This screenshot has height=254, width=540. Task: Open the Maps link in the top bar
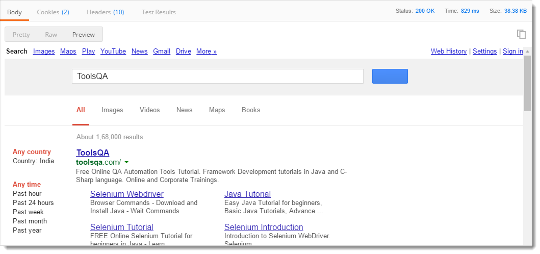(68, 52)
